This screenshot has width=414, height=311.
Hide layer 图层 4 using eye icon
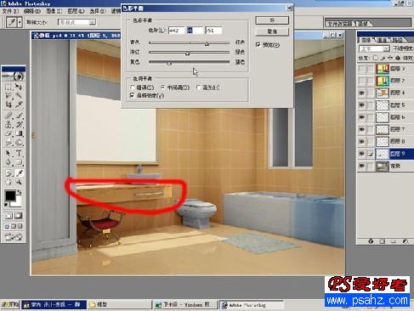pyautogui.click(x=362, y=93)
